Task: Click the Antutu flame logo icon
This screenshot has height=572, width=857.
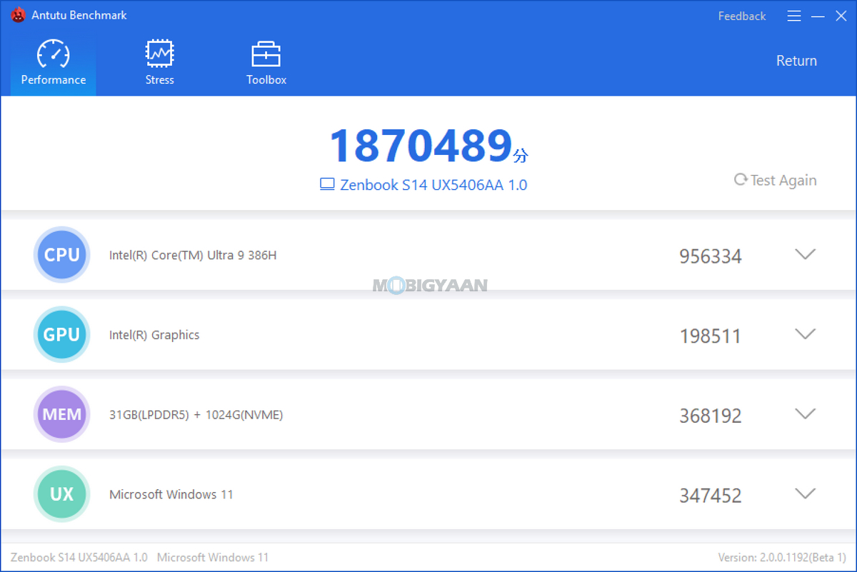Action: click(19, 15)
